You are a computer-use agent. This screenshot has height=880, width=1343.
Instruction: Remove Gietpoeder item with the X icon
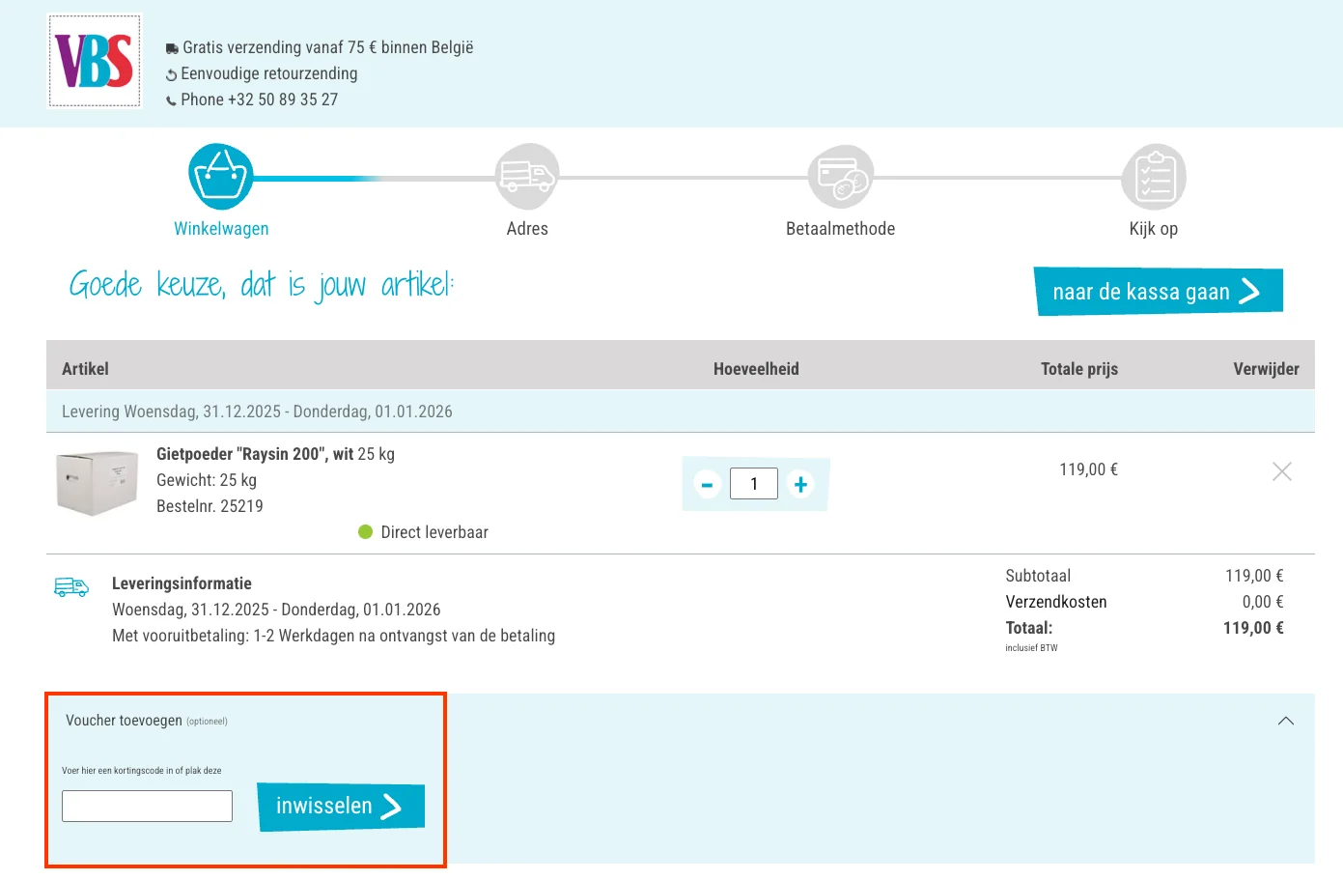(1281, 471)
